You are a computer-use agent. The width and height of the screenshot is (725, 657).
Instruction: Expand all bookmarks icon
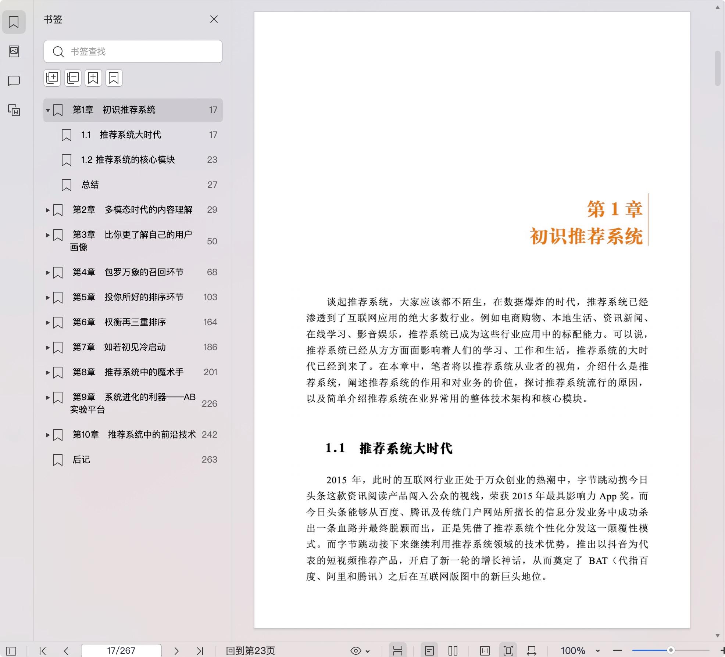[x=52, y=78]
